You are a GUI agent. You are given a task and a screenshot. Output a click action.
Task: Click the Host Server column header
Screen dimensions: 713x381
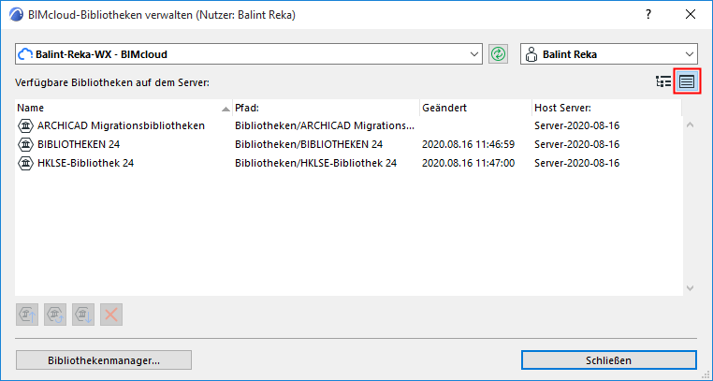(604, 108)
